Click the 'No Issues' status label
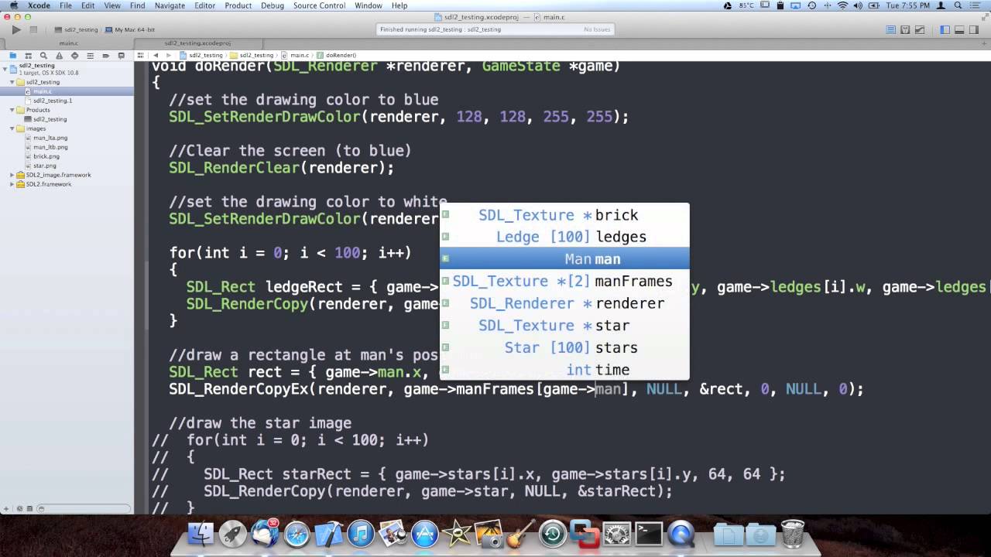The height and width of the screenshot is (557, 991). (597, 29)
